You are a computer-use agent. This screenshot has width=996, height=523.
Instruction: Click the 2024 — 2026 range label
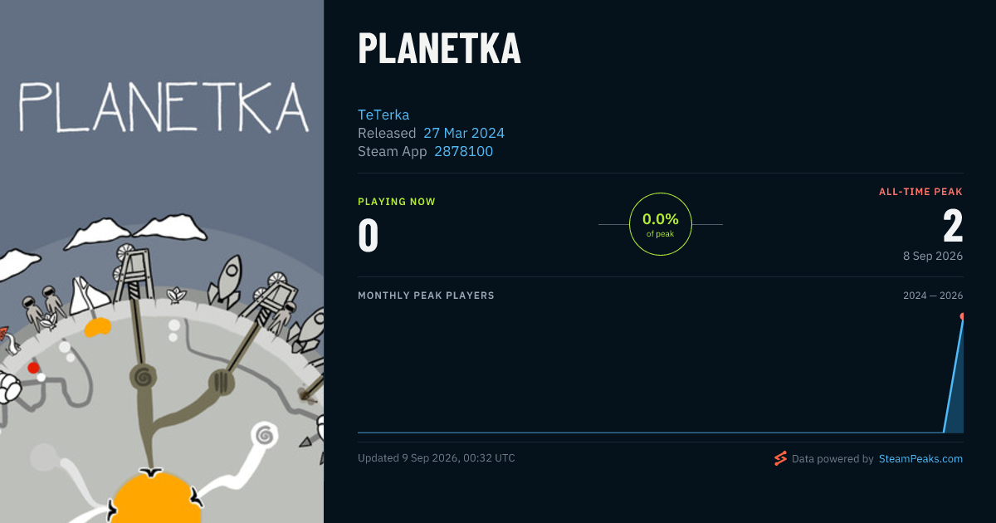(933, 296)
